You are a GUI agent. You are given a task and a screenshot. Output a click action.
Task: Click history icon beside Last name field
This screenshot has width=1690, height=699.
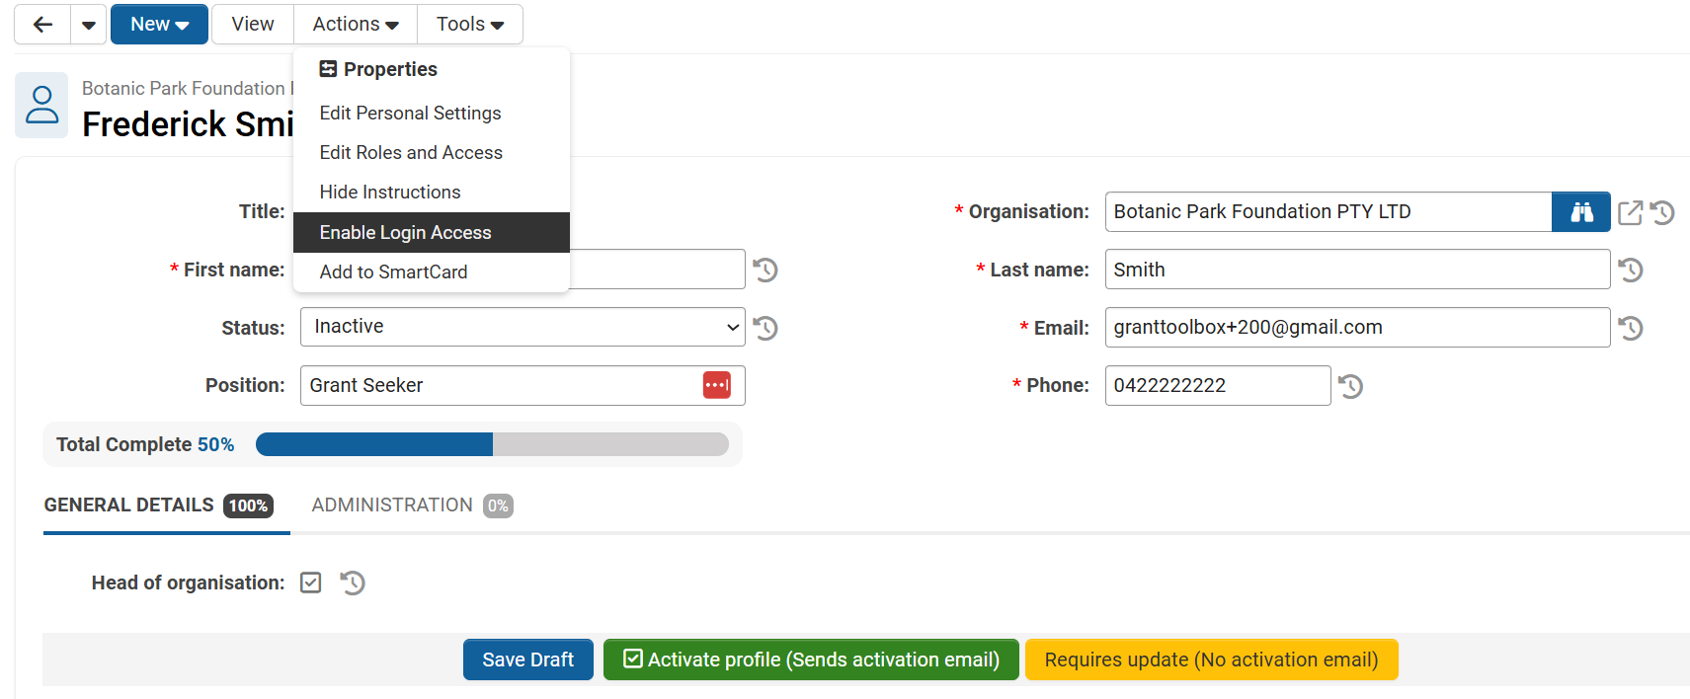pos(1631,270)
